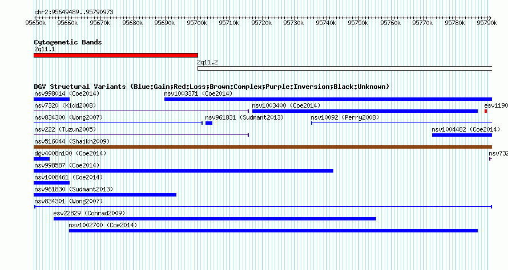Screen dimensions: 508x270
Task: Select the nsv1004482 (Coe2014) blue bar
Action: pyautogui.click(x=462, y=135)
